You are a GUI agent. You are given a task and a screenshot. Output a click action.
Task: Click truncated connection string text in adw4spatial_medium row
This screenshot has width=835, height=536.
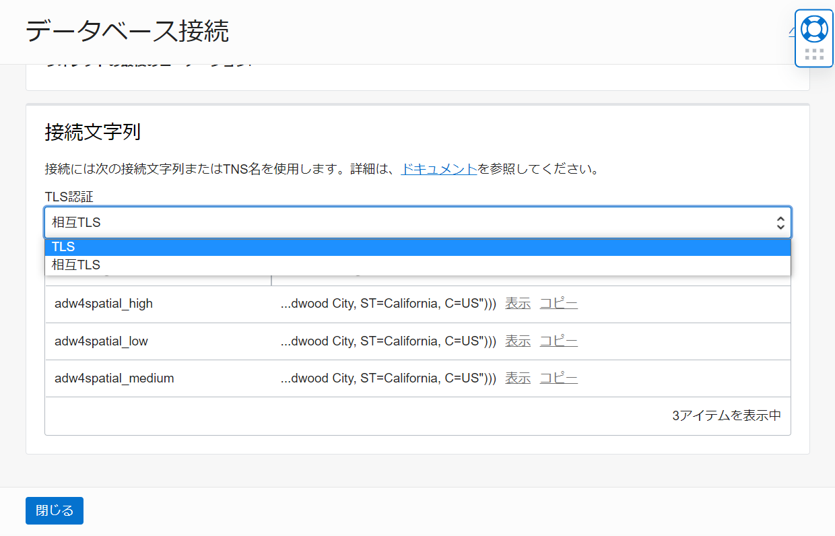pyautogui.click(x=388, y=378)
